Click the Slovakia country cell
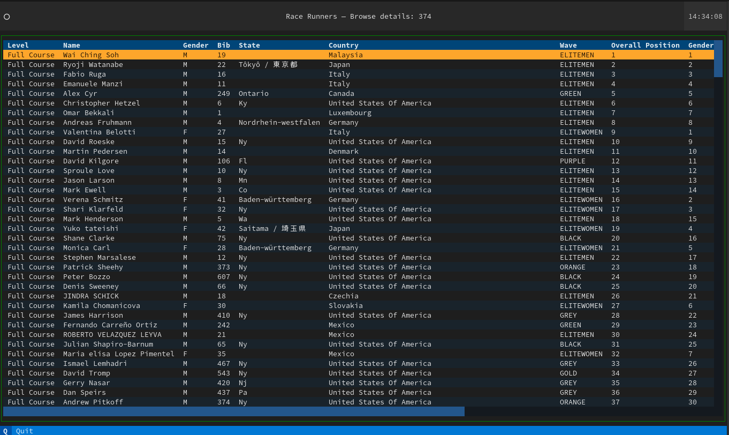This screenshot has height=435, width=729. 346,306
